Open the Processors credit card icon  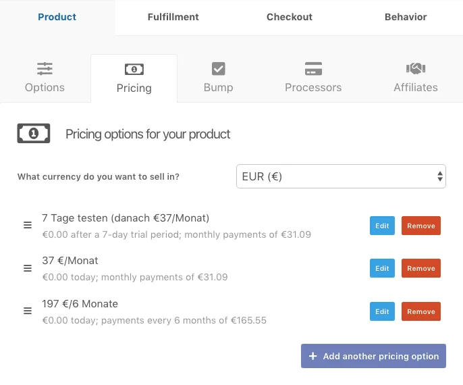pos(313,68)
